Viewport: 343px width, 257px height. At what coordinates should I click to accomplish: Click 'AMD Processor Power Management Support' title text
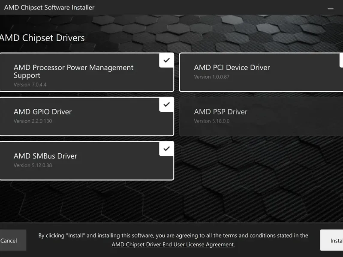pos(73,71)
